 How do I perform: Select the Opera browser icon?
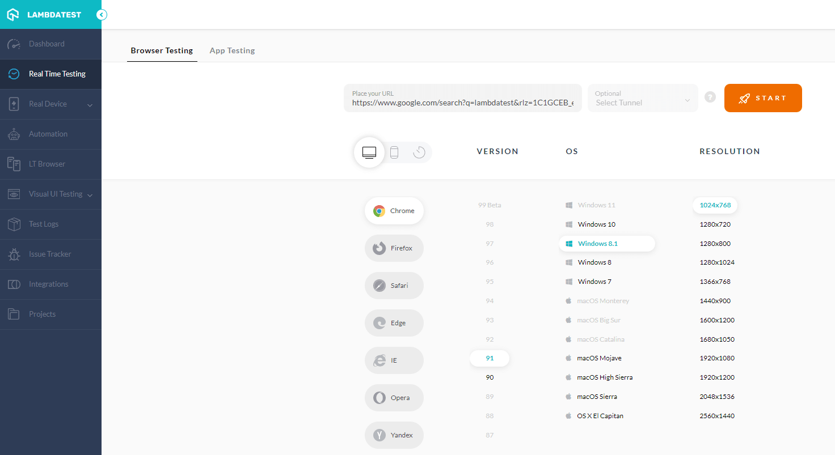394,397
